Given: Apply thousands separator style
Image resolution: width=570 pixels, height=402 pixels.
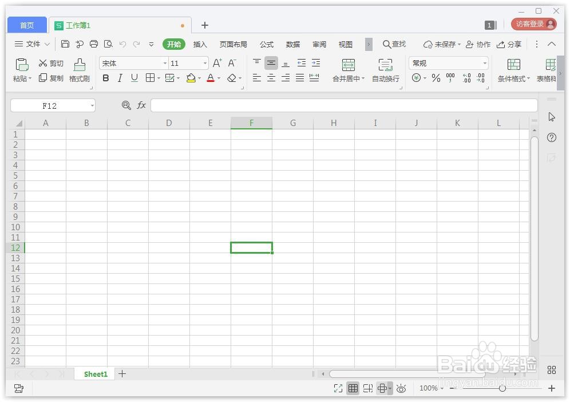Looking at the screenshot, I should [450, 77].
